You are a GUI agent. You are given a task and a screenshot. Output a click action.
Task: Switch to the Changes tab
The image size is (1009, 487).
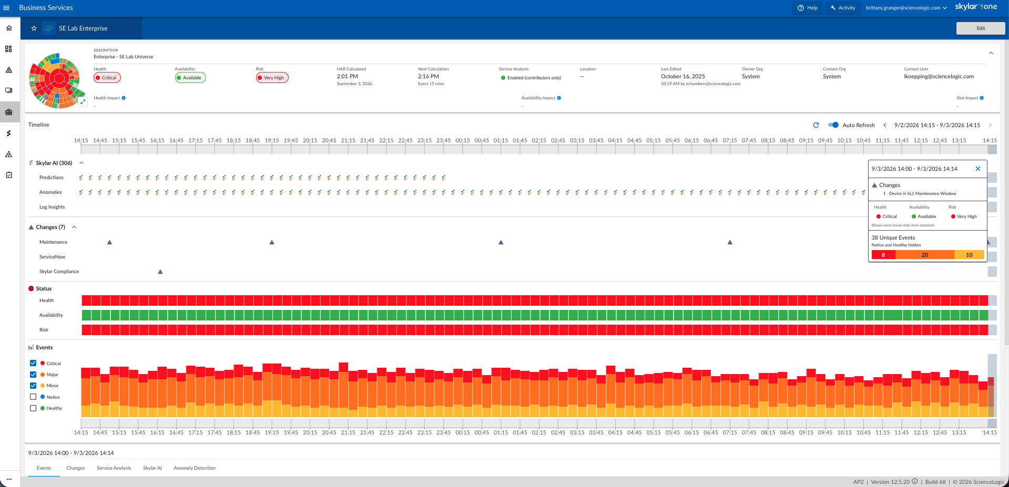[x=76, y=468]
